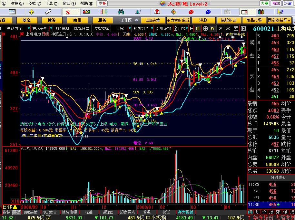Select the ruler measuring tool icon
The height and width of the screenshot is (220, 295).
click(x=48, y=12)
